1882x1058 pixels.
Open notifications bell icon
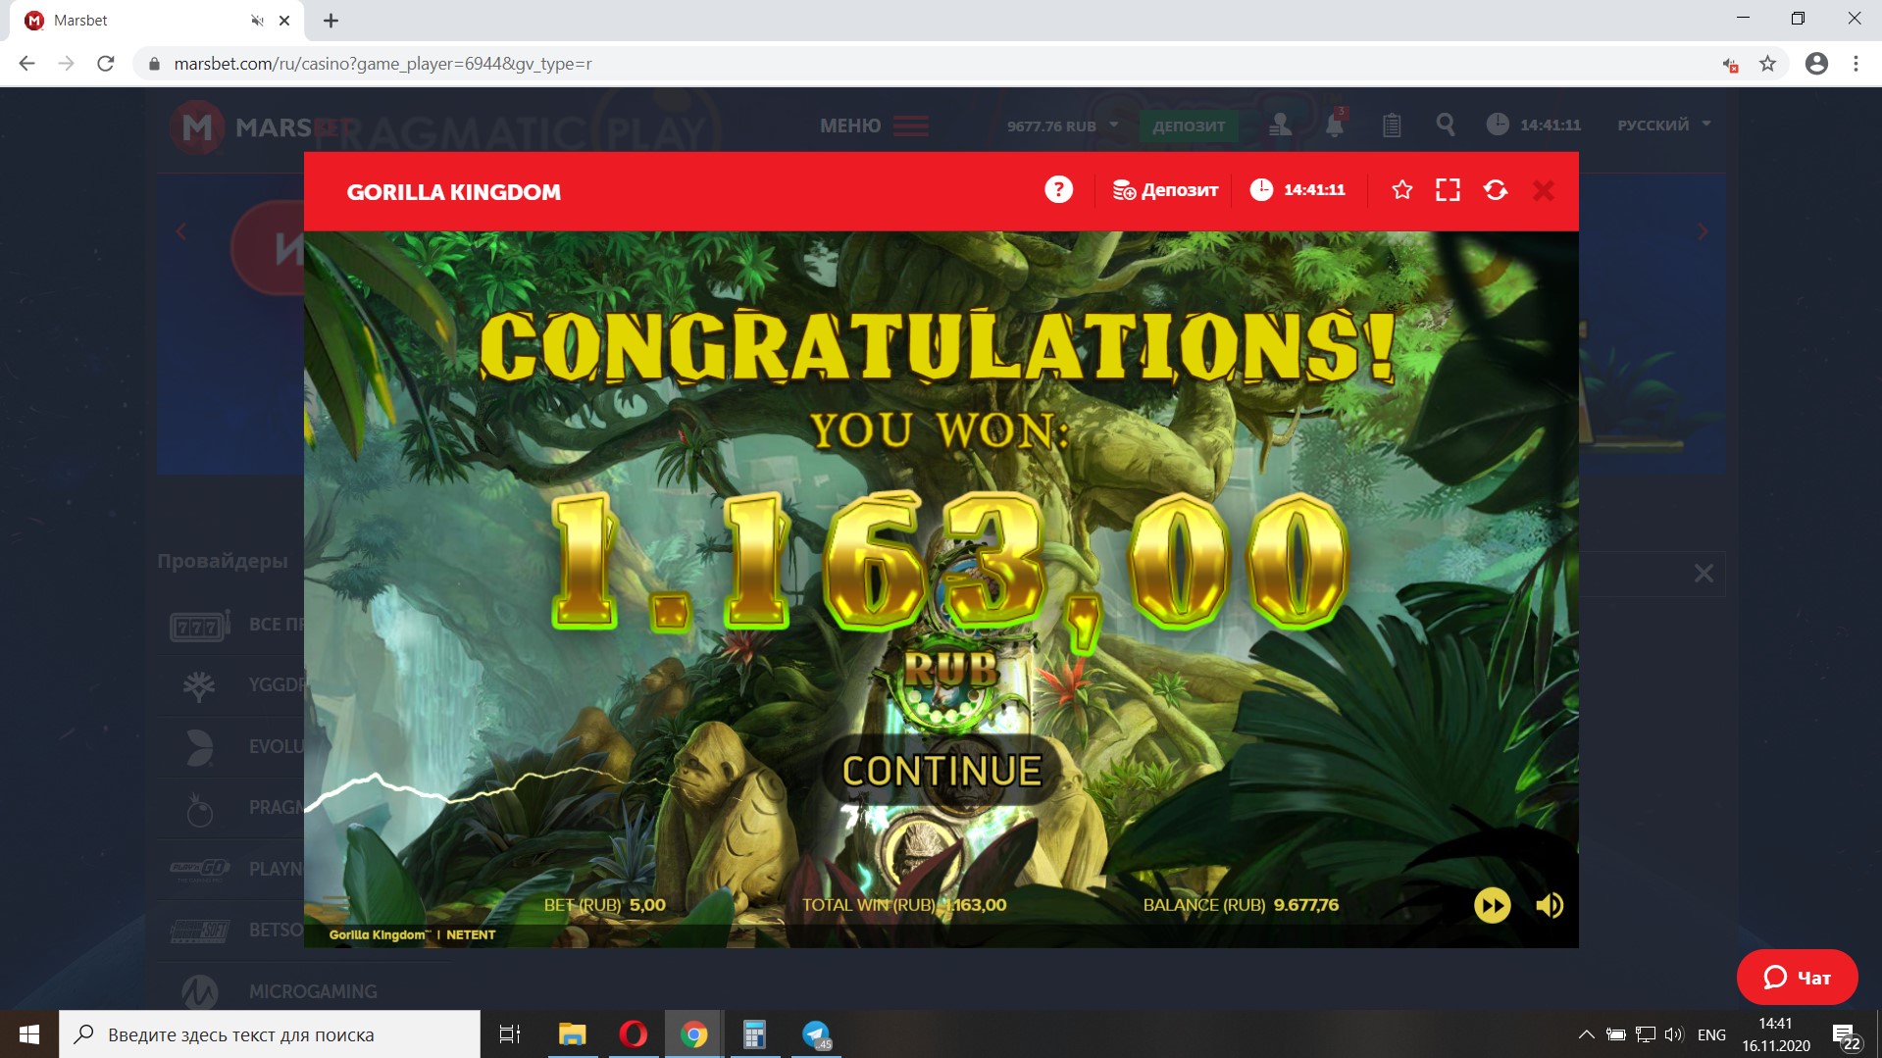tap(1335, 125)
